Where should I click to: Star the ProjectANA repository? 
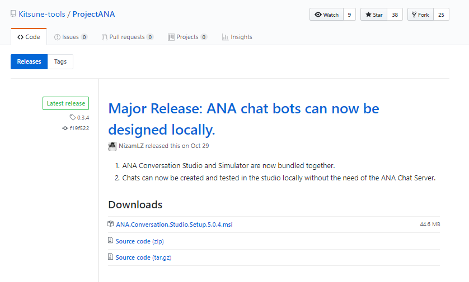click(374, 15)
